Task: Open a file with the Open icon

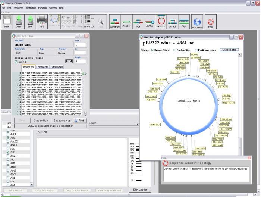Action: coord(19,22)
